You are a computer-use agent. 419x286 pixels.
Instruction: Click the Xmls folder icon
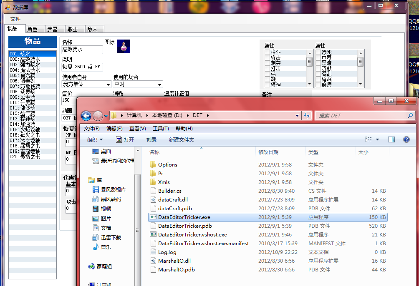click(x=153, y=182)
